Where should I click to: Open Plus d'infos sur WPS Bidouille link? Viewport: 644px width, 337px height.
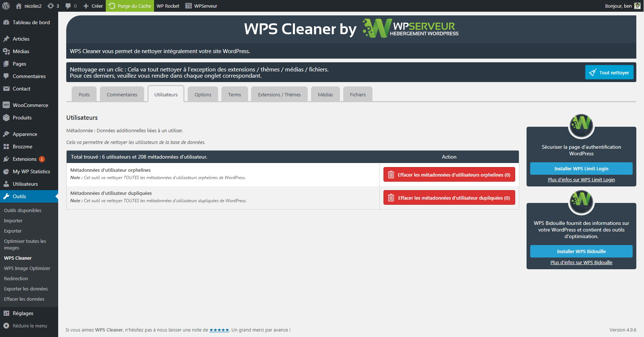click(x=581, y=262)
